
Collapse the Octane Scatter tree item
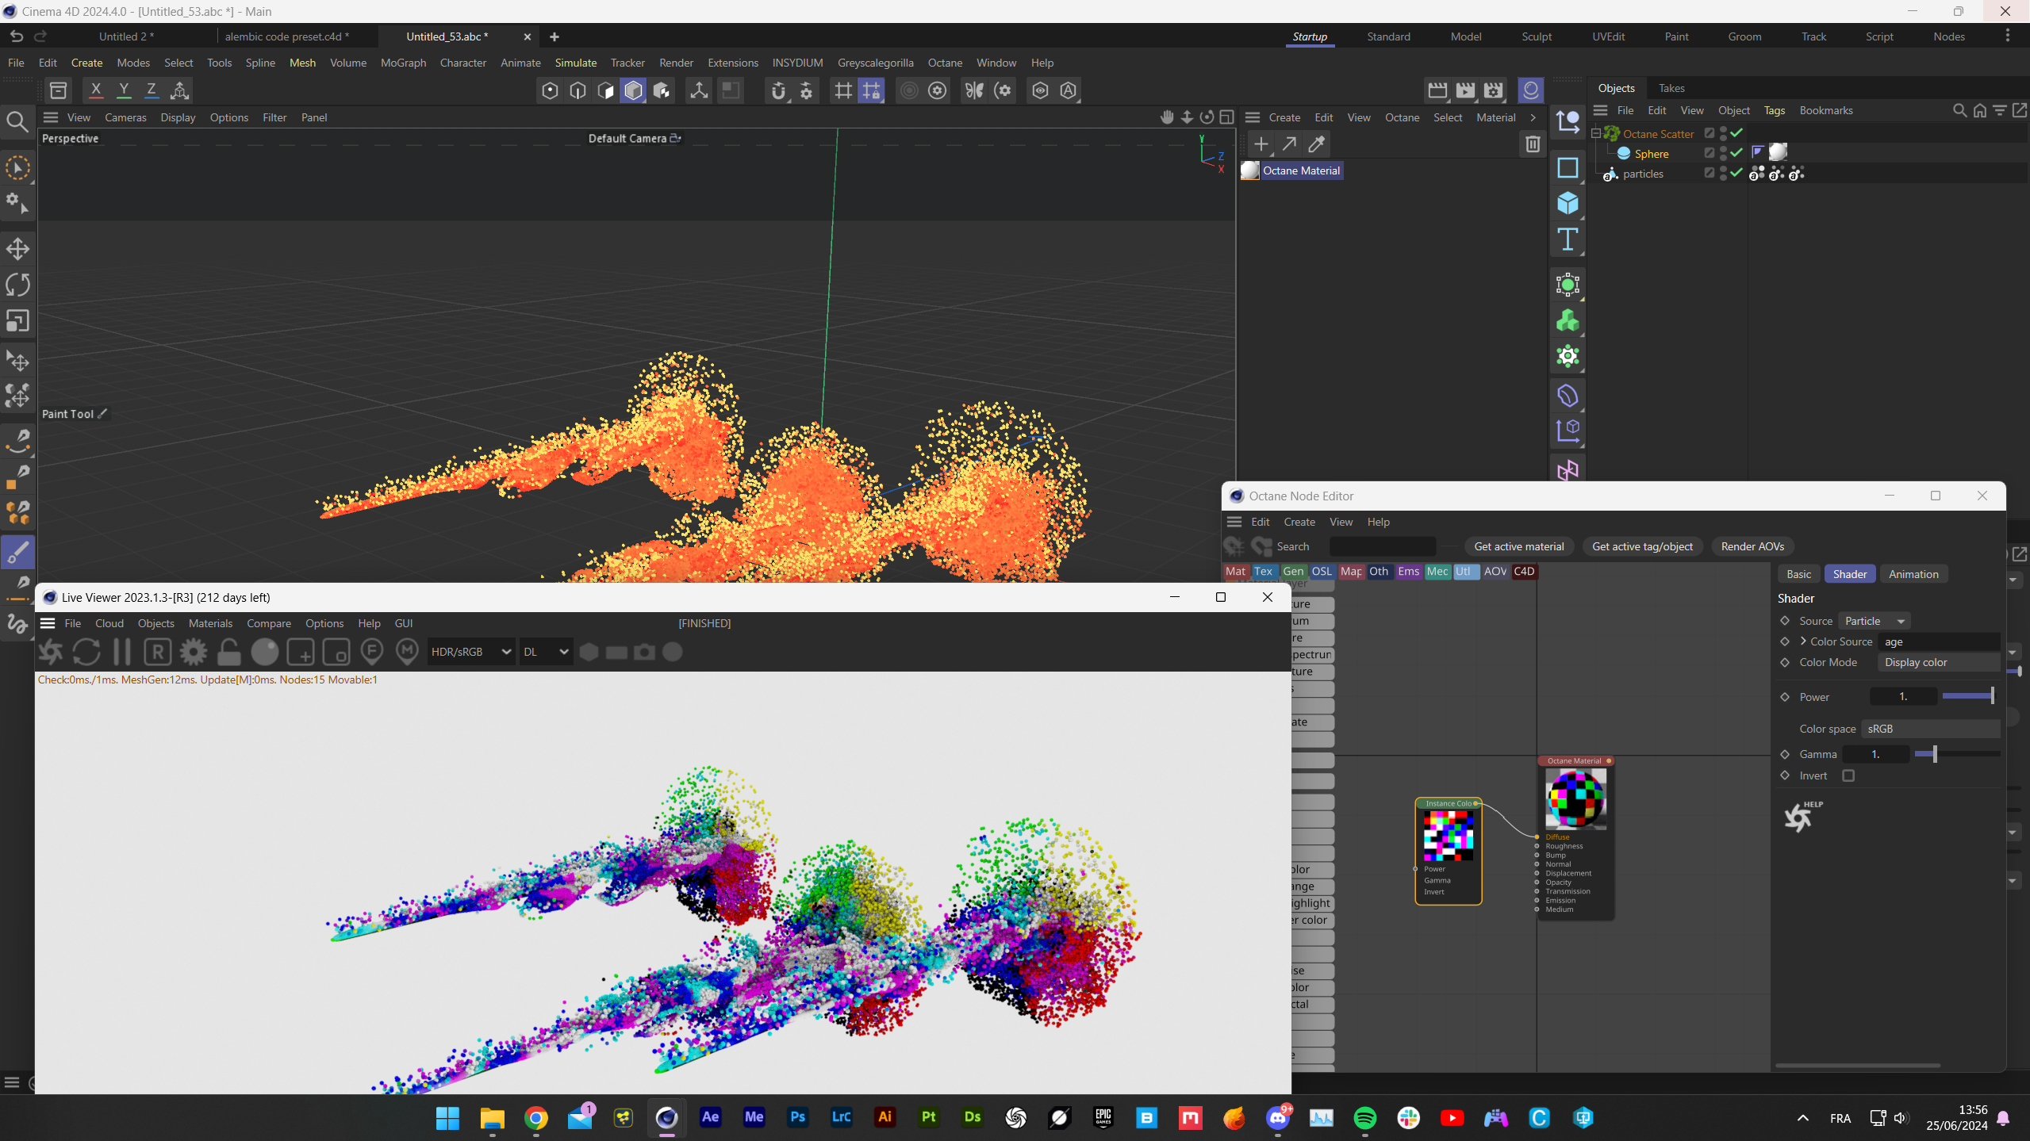coord(1596,133)
